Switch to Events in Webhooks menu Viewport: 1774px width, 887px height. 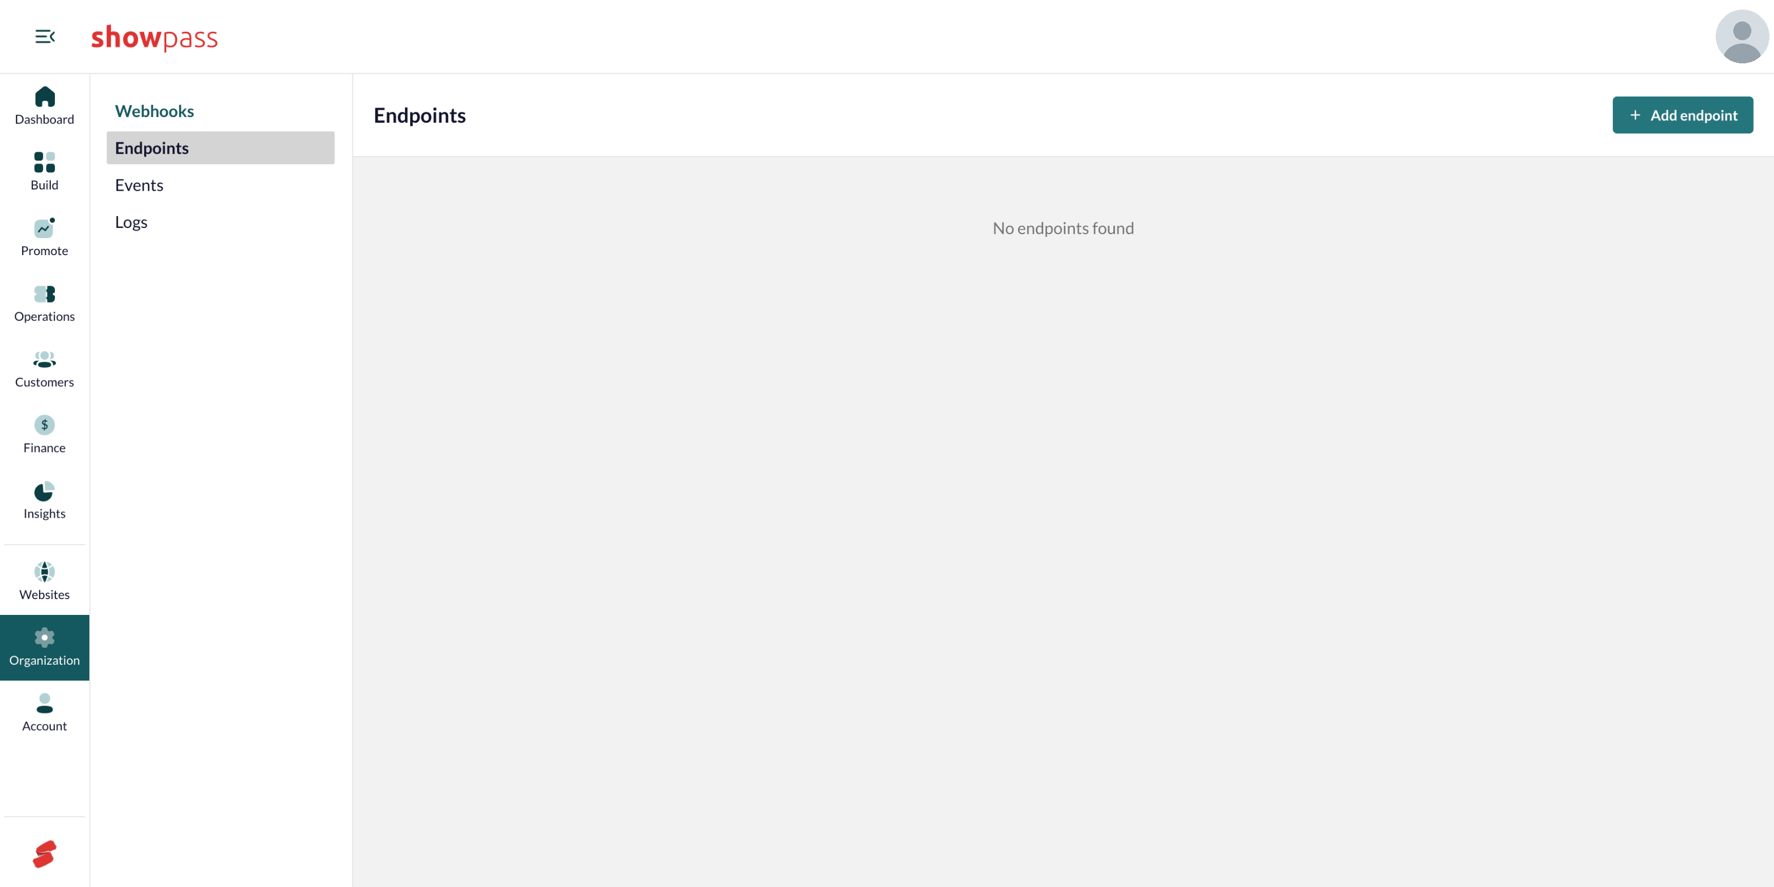point(221,185)
